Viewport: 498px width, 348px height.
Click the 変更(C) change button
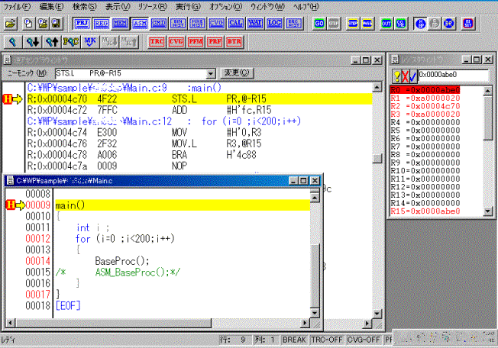pyautogui.click(x=237, y=73)
